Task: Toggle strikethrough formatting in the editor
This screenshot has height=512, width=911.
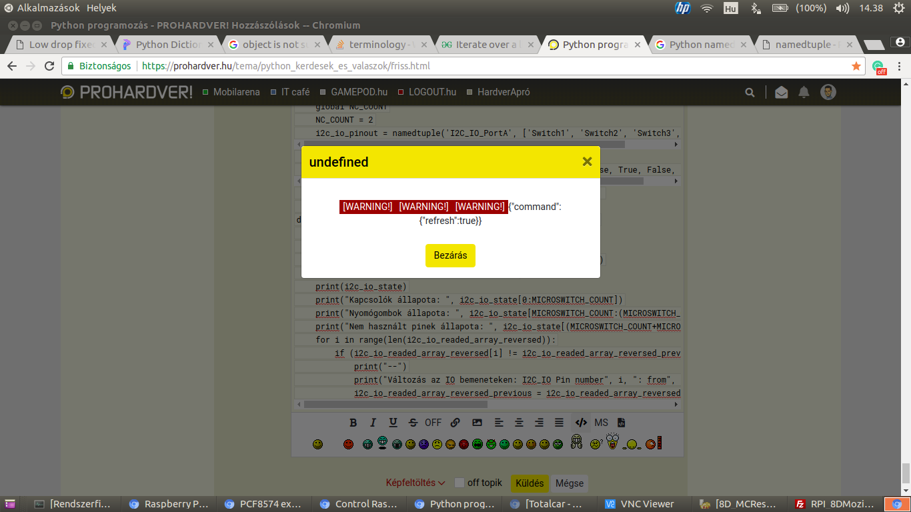Action: (413, 423)
